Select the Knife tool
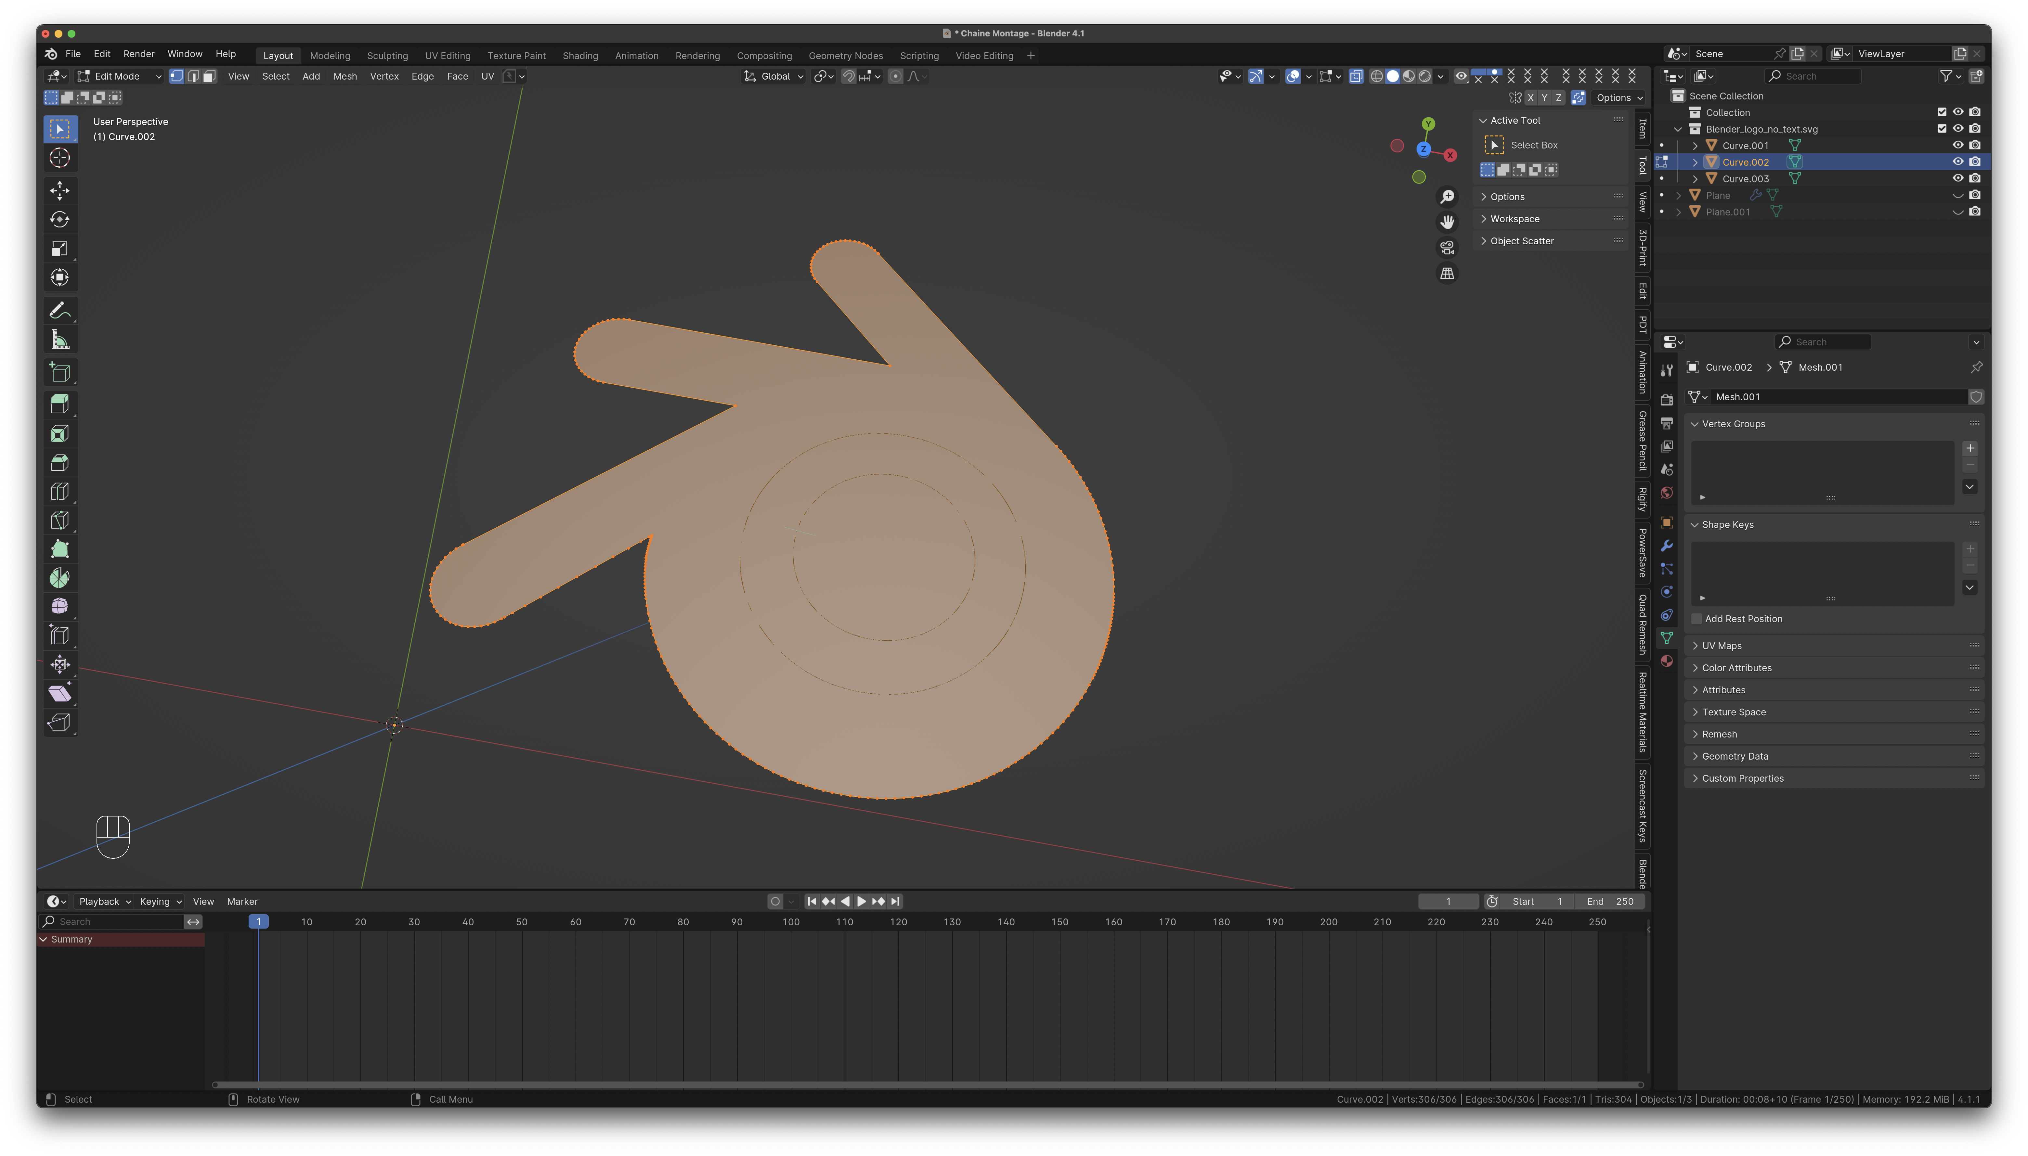2028x1156 pixels. [59, 521]
